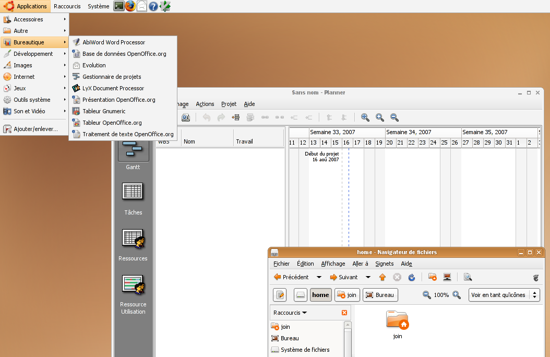Open the Système panel menu
The height and width of the screenshot is (357, 550).
point(98,6)
